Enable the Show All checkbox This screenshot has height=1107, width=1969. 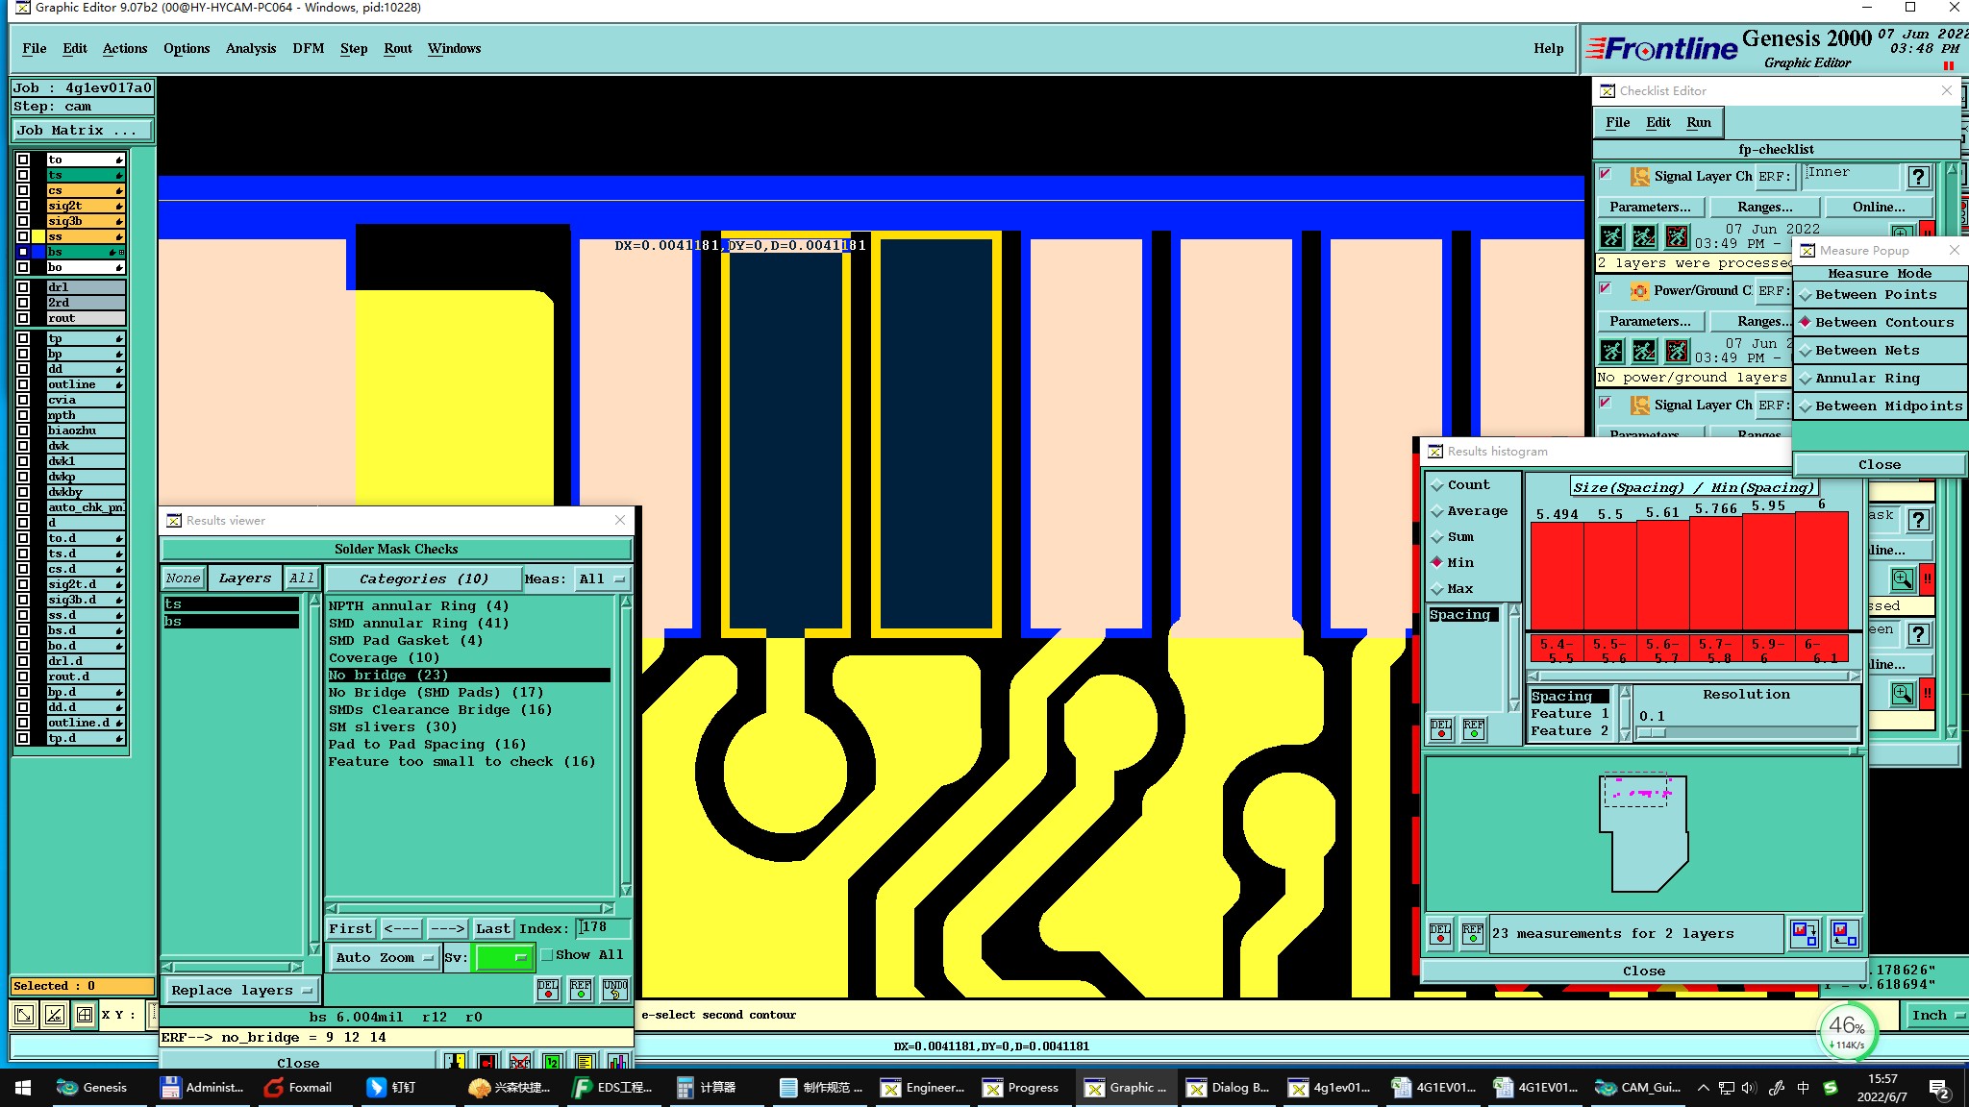coord(547,955)
